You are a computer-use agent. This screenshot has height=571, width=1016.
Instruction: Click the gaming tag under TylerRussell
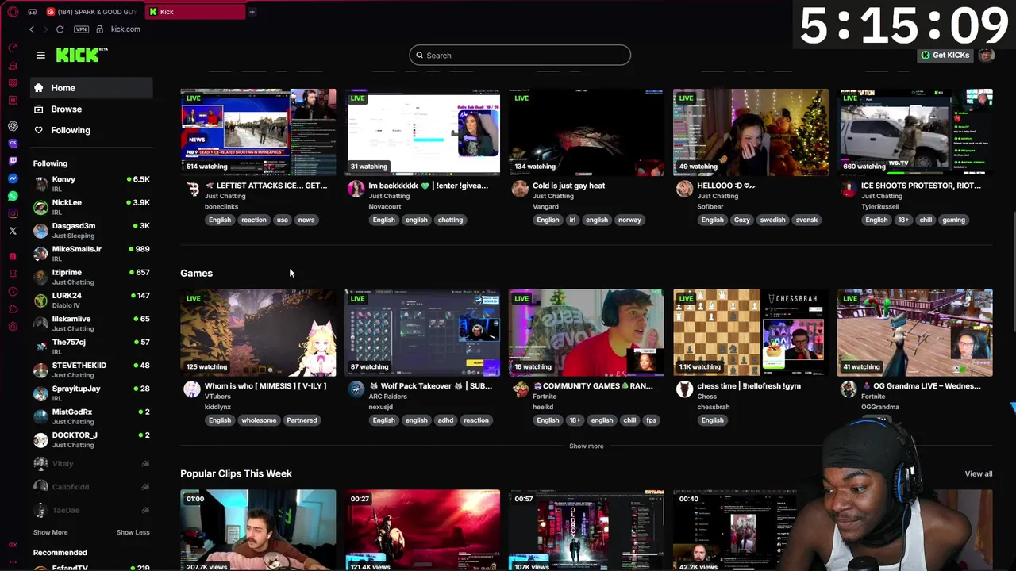pyautogui.click(x=953, y=220)
